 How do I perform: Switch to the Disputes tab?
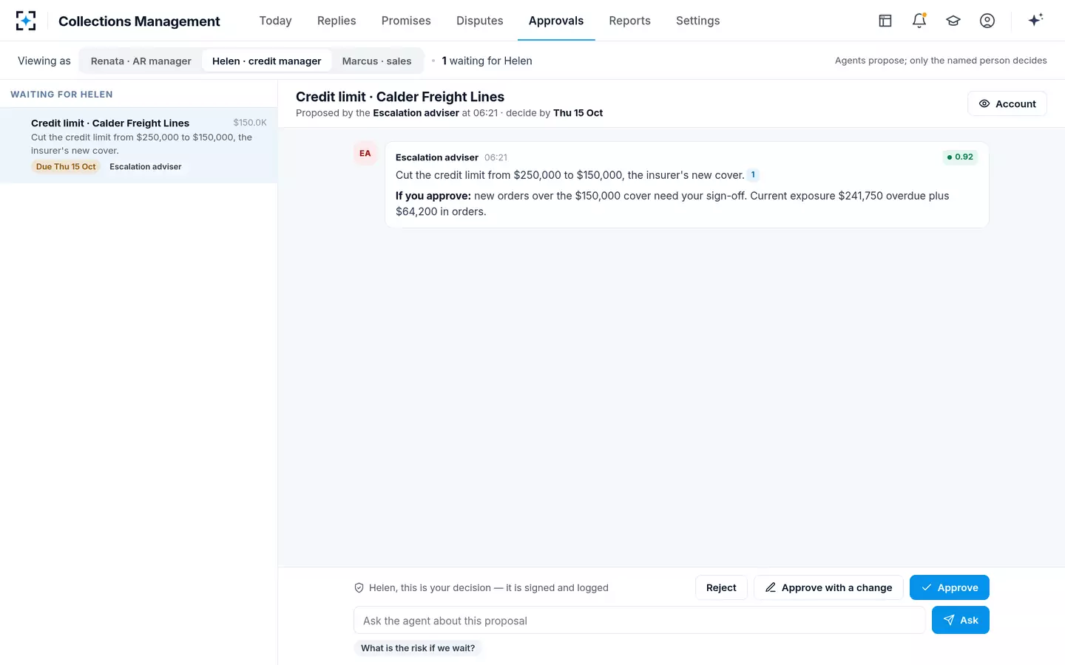479,21
